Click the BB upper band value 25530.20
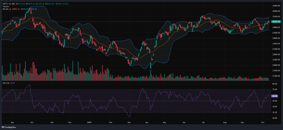Screen dimensions: 283x130 coord(24,9)
